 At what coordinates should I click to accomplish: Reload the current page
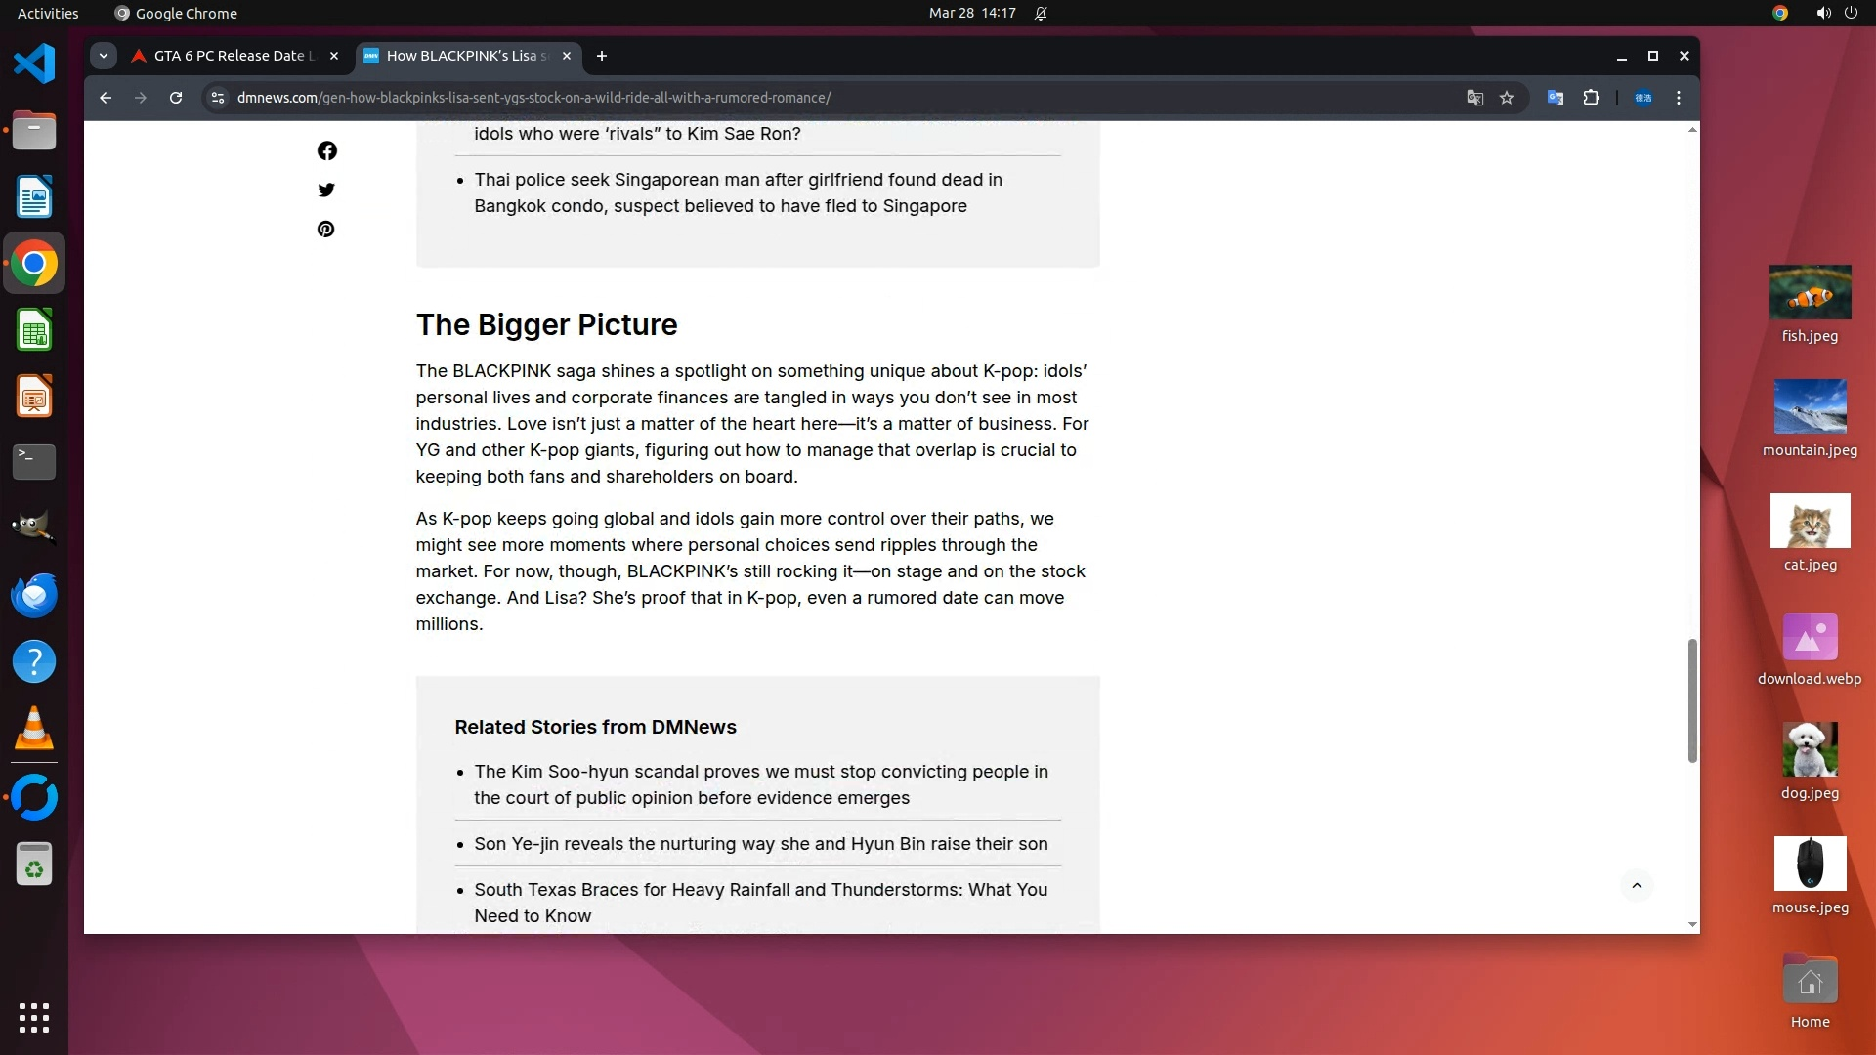[x=176, y=98]
